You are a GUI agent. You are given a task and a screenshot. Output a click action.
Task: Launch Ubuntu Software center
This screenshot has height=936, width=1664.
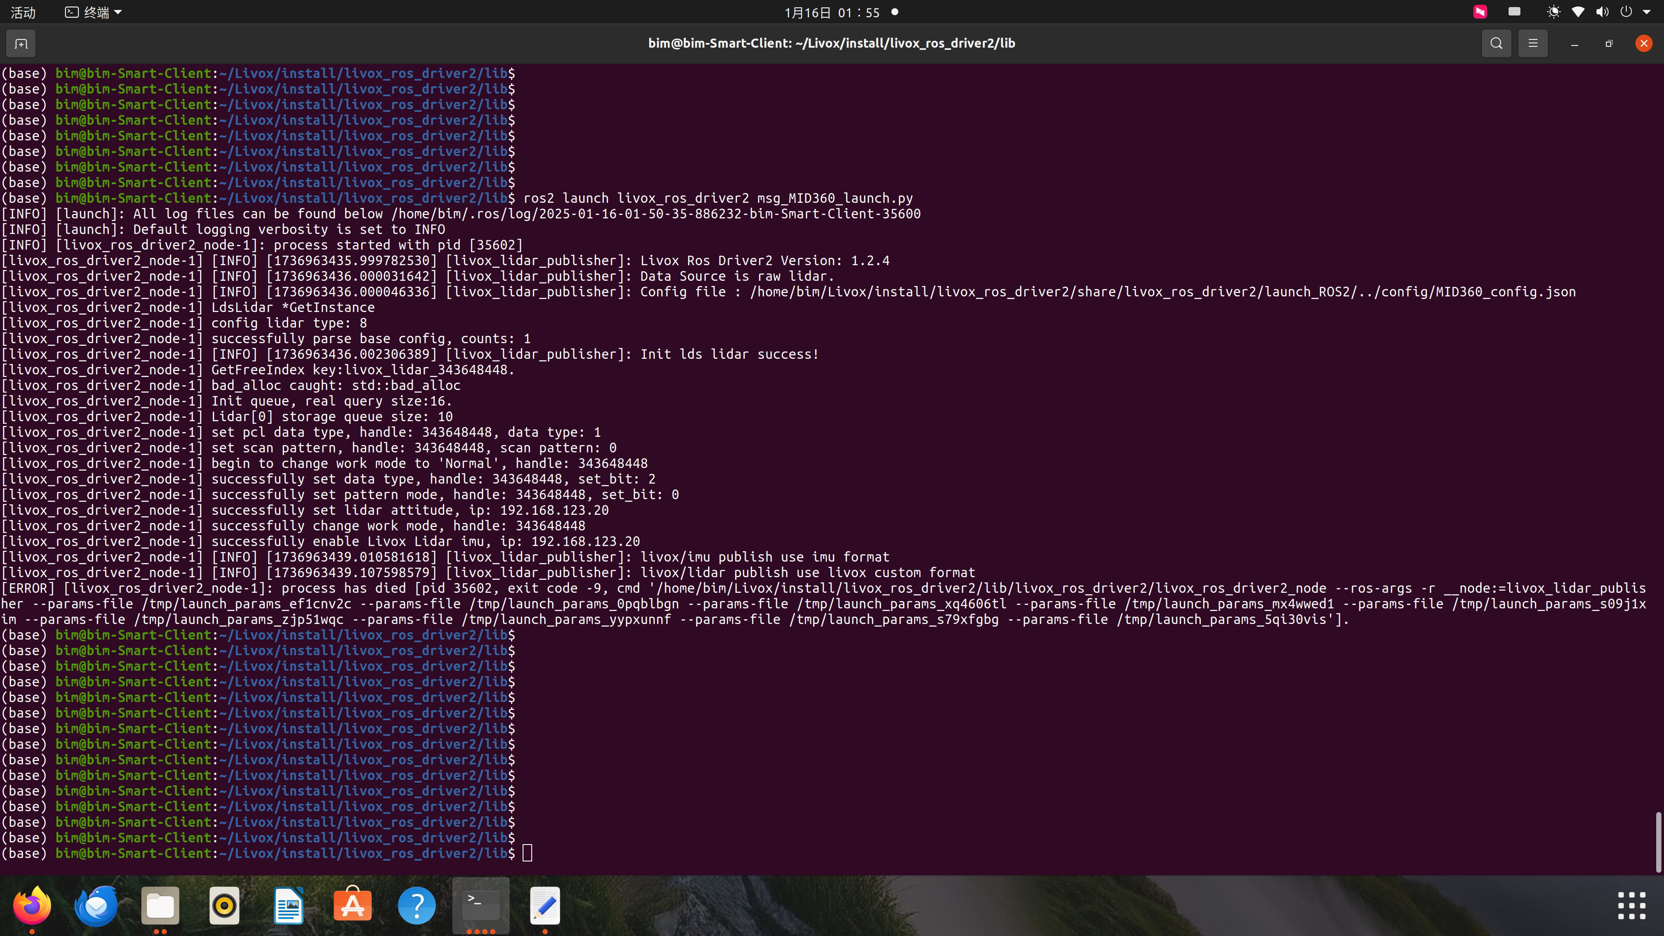[x=352, y=905]
